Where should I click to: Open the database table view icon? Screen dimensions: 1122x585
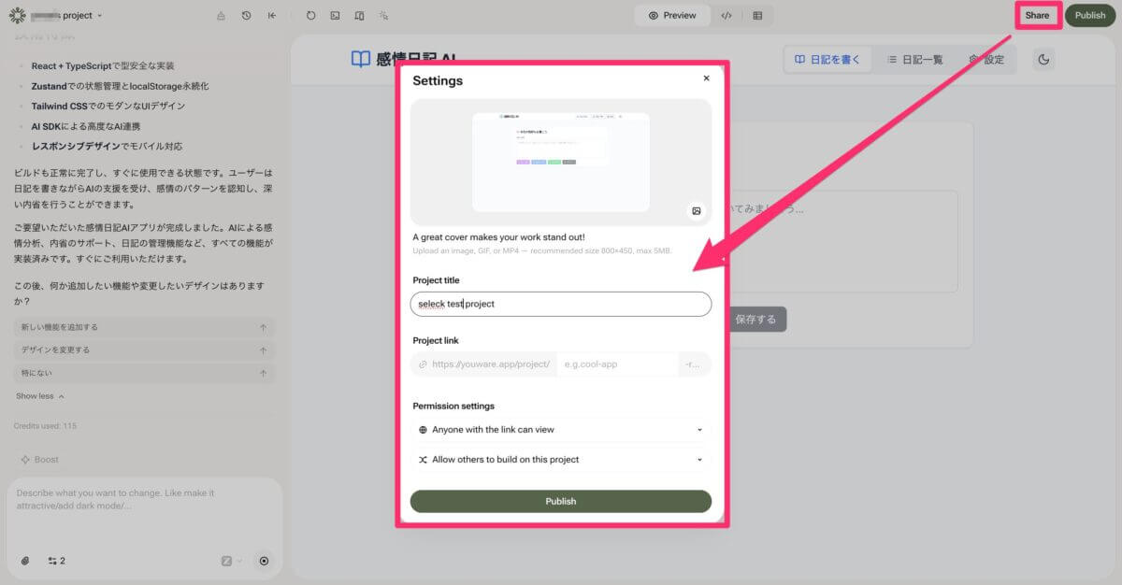(757, 16)
